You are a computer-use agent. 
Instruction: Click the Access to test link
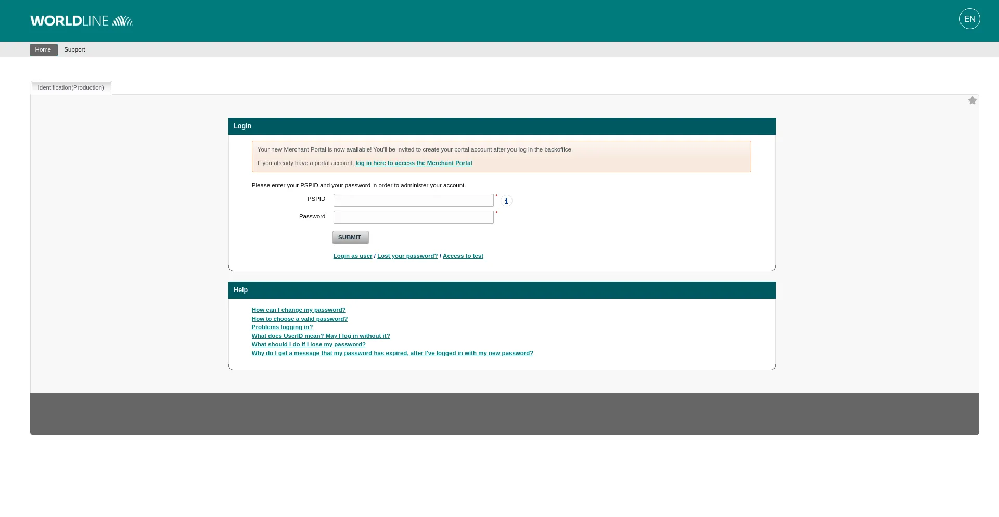(463, 256)
